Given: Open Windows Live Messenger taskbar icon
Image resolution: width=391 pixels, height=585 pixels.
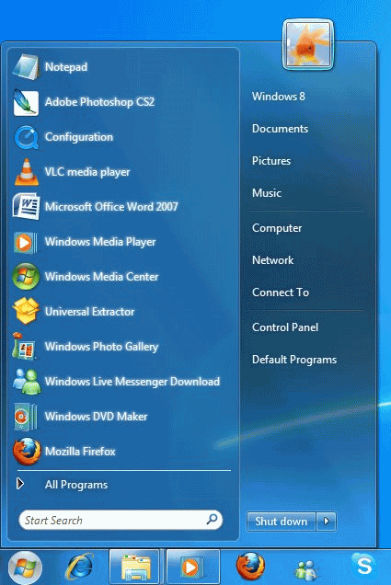Looking at the screenshot, I should pos(306,570).
